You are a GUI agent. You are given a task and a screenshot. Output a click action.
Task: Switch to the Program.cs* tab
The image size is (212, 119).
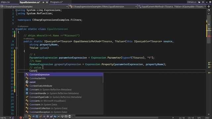click(x=56, y=2)
